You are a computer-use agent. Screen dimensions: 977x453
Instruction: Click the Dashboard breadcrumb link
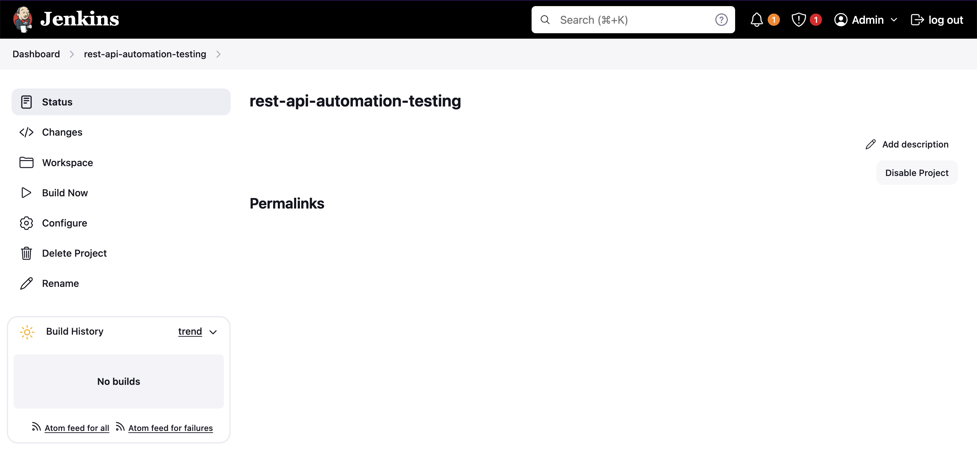pyautogui.click(x=36, y=54)
